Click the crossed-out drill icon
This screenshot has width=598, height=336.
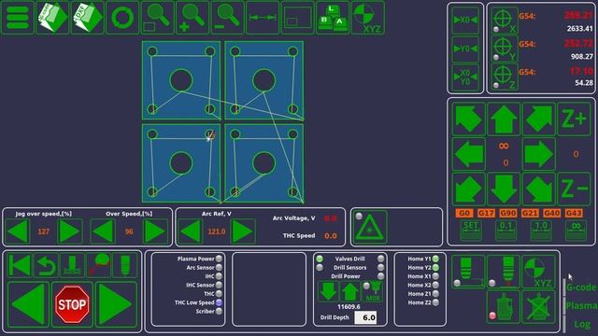[538, 307]
